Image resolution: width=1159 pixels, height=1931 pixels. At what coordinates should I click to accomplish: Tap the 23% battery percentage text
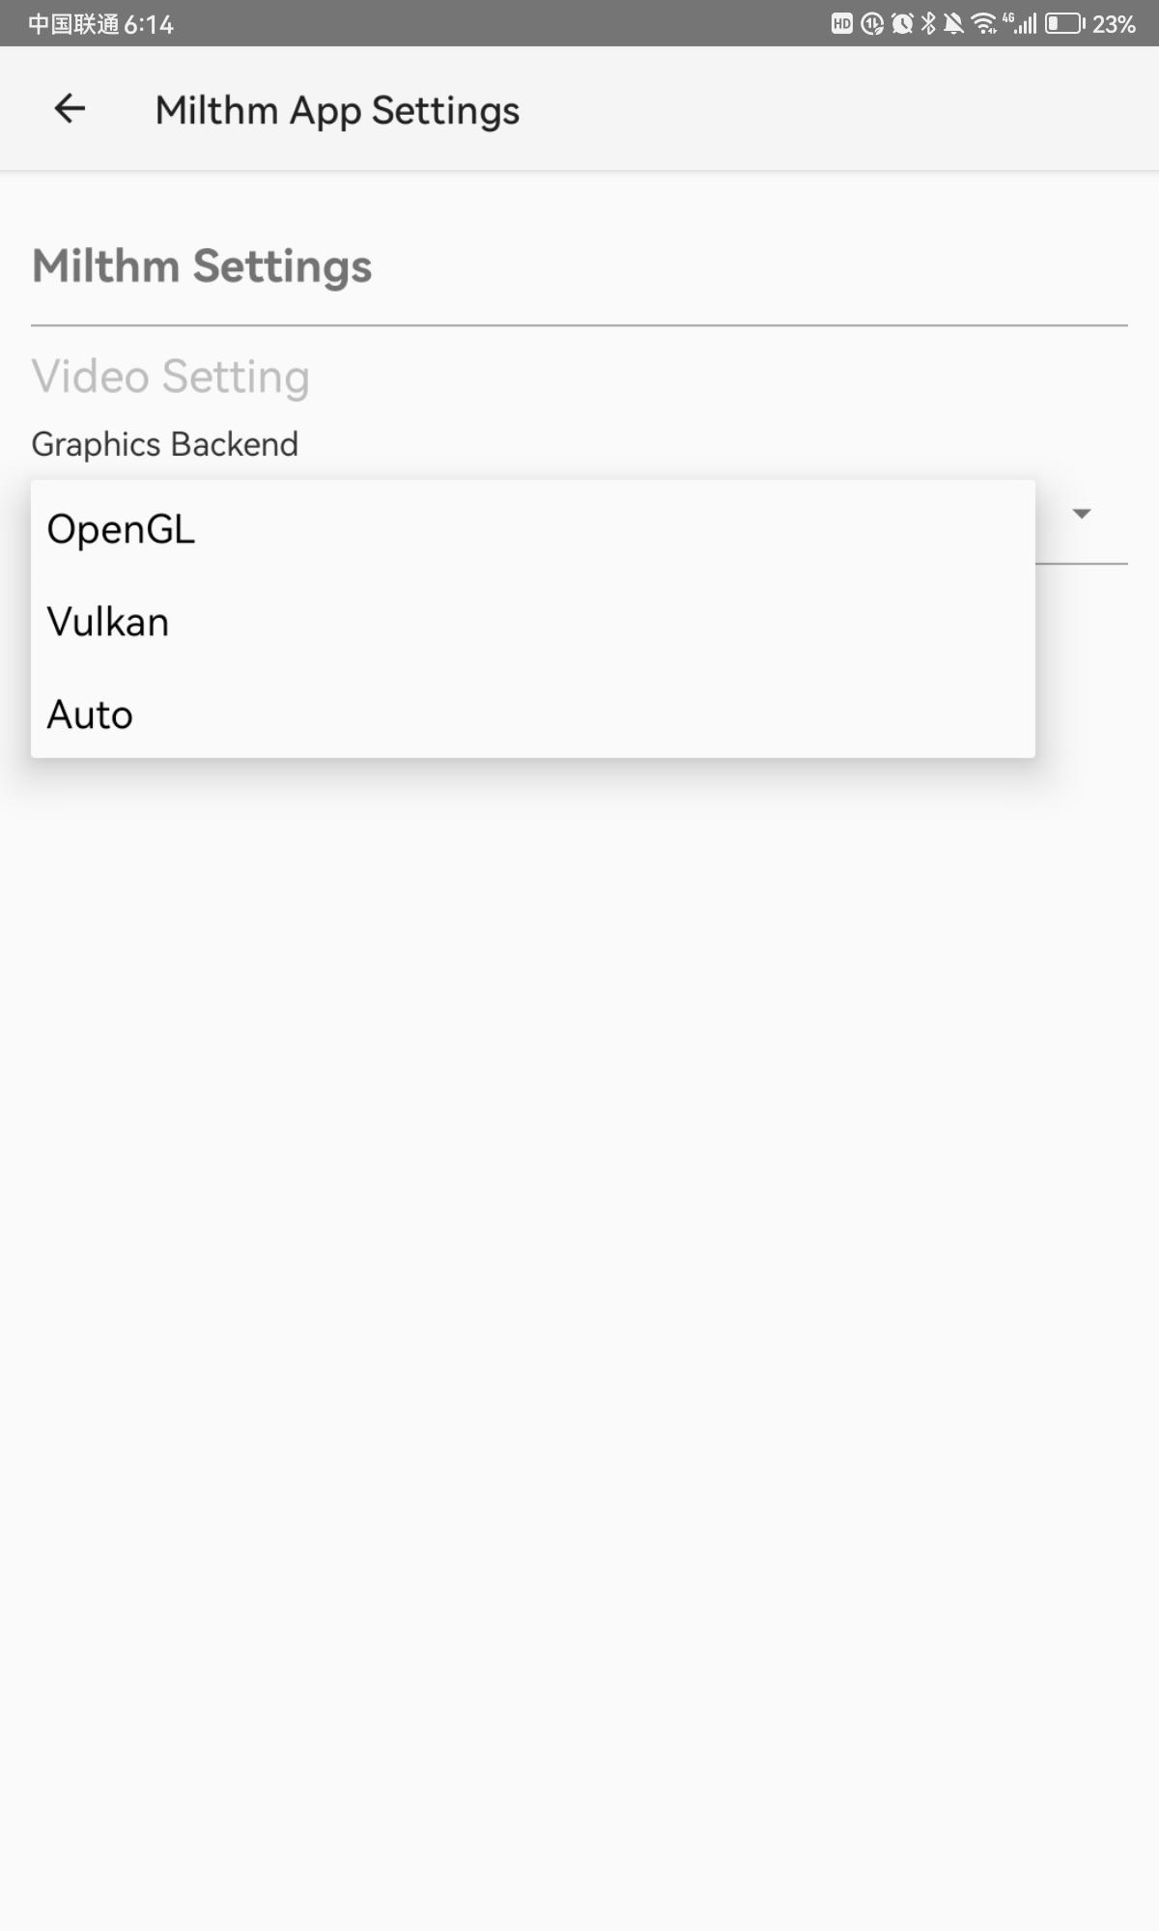click(x=1114, y=24)
